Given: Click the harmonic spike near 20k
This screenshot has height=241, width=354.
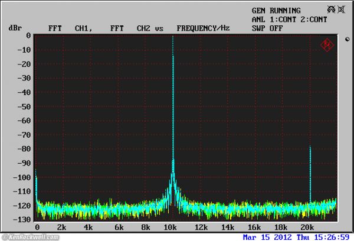Looking at the screenshot, I should tap(310, 174).
